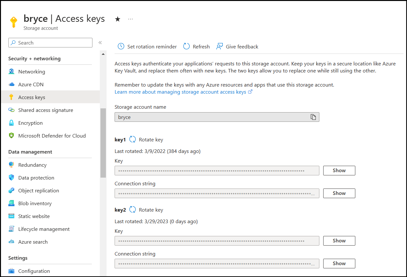Click the Lifecycle management icon
The width and height of the screenshot is (407, 277).
(12, 229)
